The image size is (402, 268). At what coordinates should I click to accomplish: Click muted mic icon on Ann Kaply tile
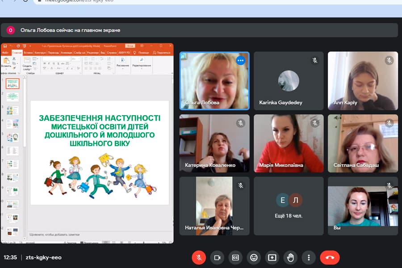(x=389, y=61)
